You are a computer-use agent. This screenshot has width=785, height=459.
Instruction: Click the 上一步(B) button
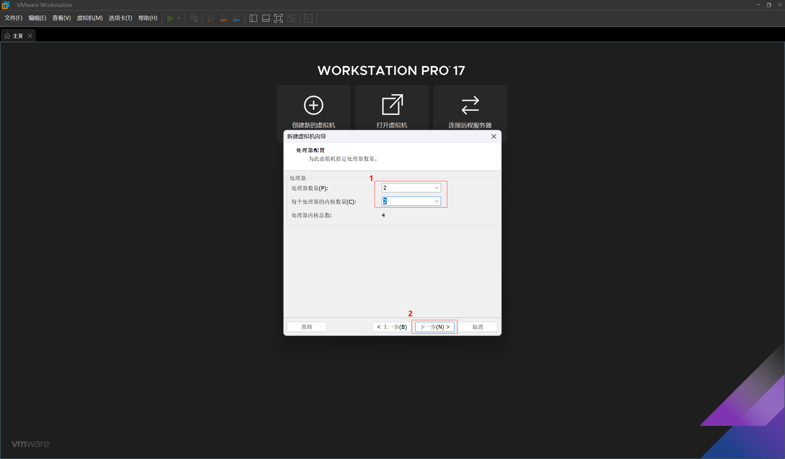click(x=392, y=327)
